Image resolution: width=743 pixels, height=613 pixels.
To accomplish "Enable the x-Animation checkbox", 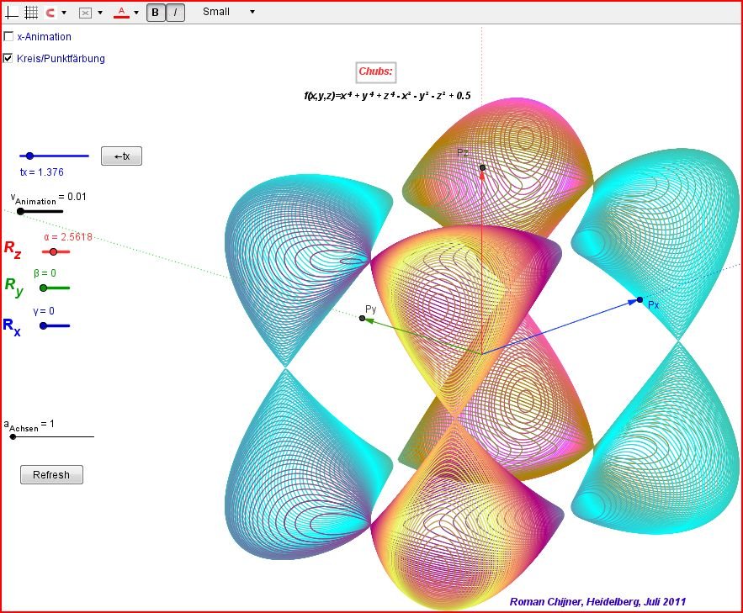I will (8, 37).
